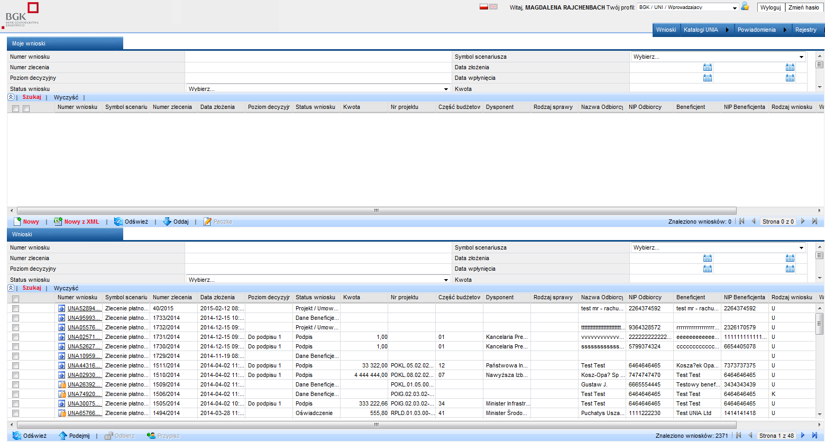
Task: Focus Kwota field in Moje wnioski
Action: tap(718, 88)
